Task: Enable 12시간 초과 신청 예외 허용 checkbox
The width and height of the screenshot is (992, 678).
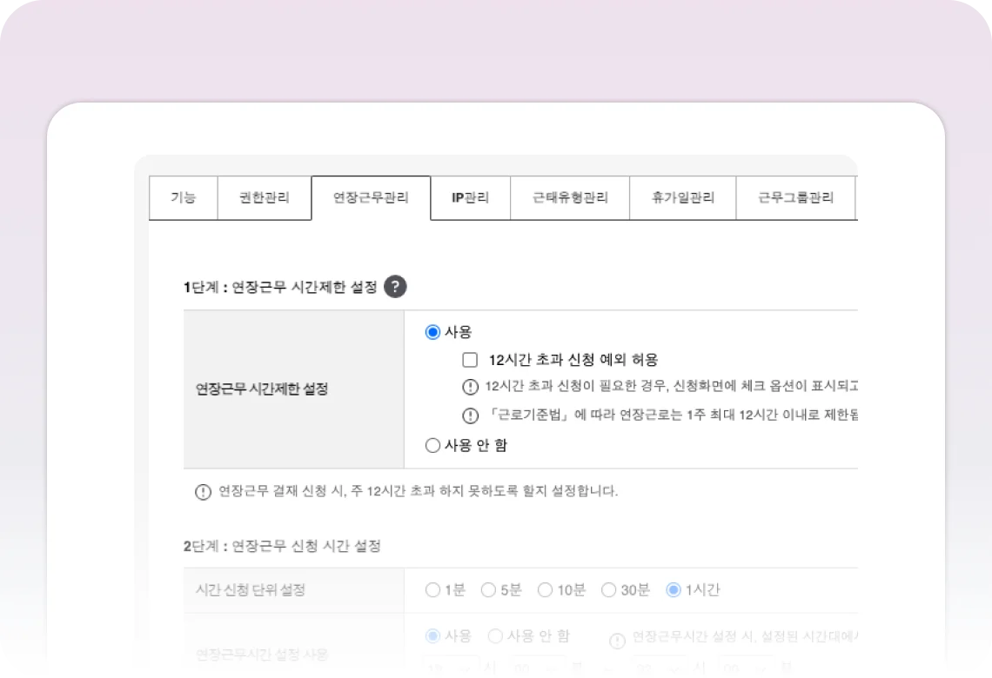Action: click(470, 360)
